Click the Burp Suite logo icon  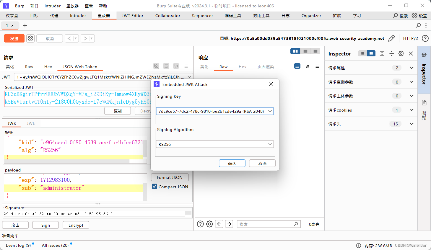pyautogui.click(x=6, y=6)
